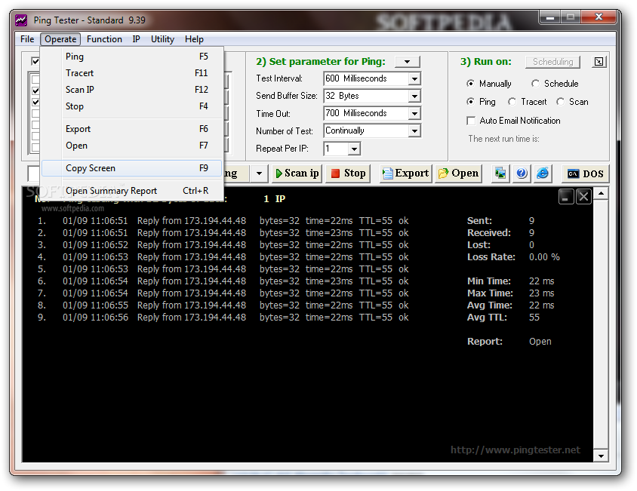Image resolution: width=637 pixels, height=491 pixels.
Task: Start Scan ip with green arrow button
Action: click(297, 173)
